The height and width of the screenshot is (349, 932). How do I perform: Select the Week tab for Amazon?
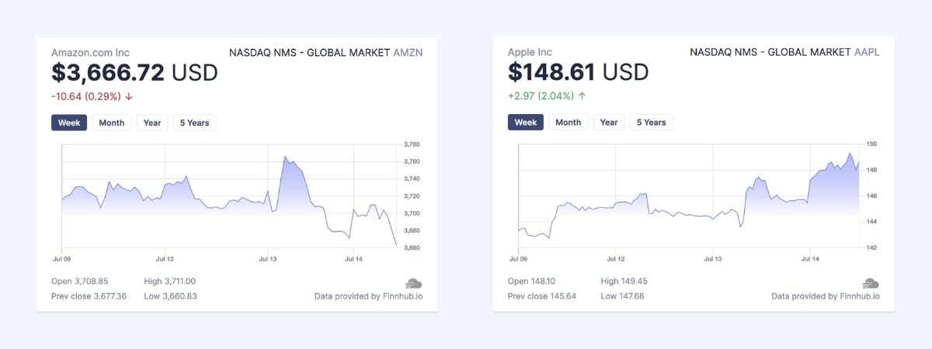69,123
